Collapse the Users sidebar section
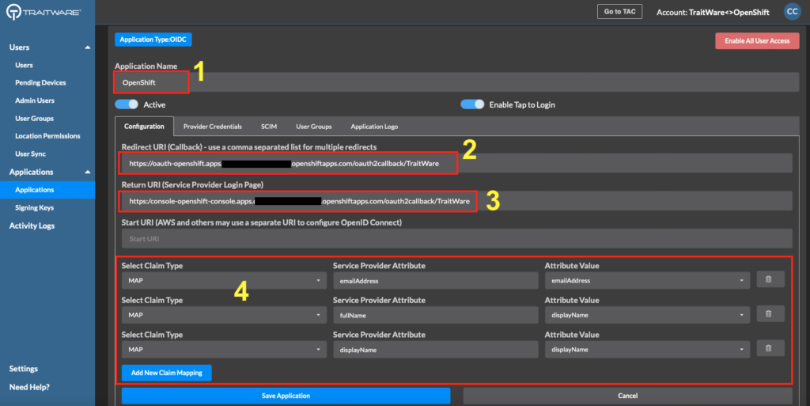The height and width of the screenshot is (406, 810). coord(87,47)
